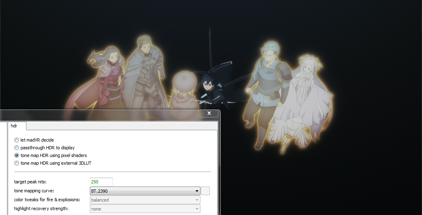Click the target peak nits field
The image size is (422, 215).
[101, 182]
